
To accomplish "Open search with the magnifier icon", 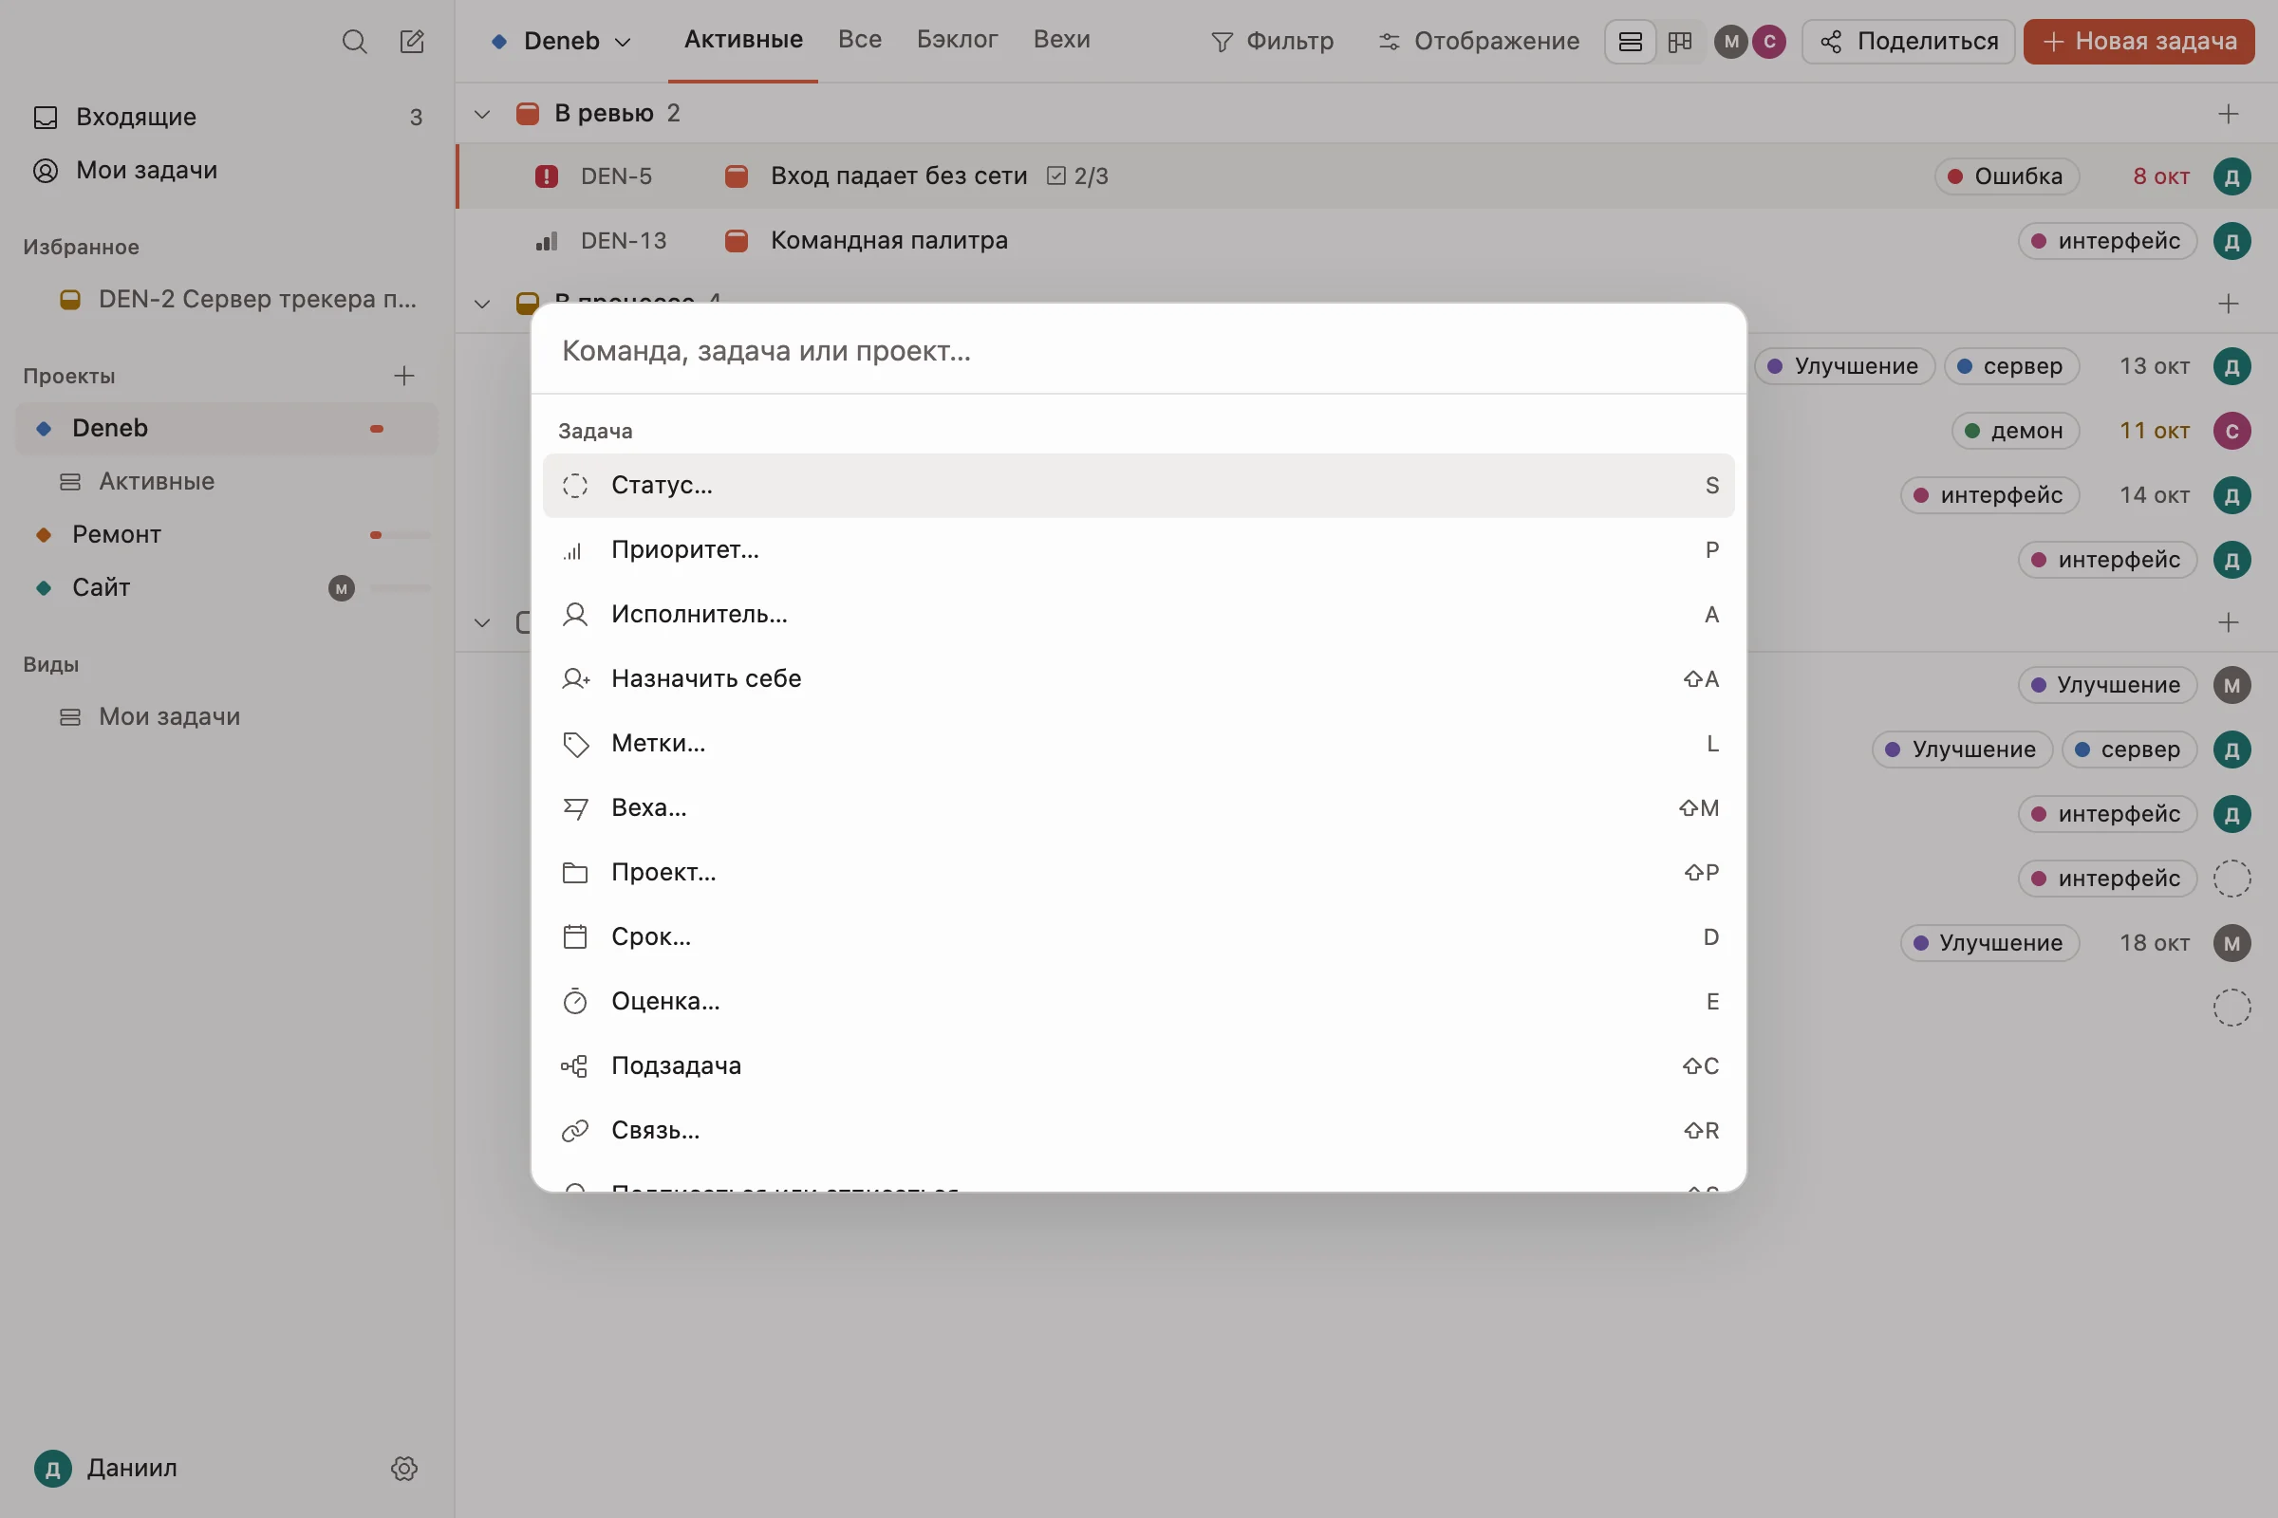I will 354,42.
